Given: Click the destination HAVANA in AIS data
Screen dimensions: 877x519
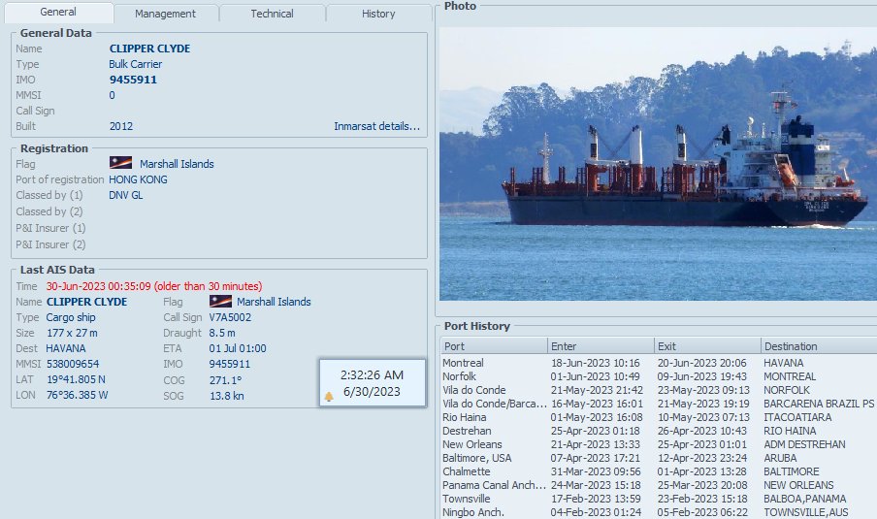Looking at the screenshot, I should tap(66, 348).
